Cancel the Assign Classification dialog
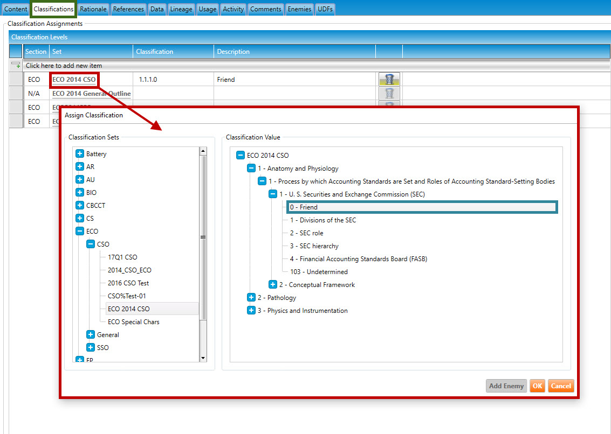The height and width of the screenshot is (434, 611). (x=561, y=386)
